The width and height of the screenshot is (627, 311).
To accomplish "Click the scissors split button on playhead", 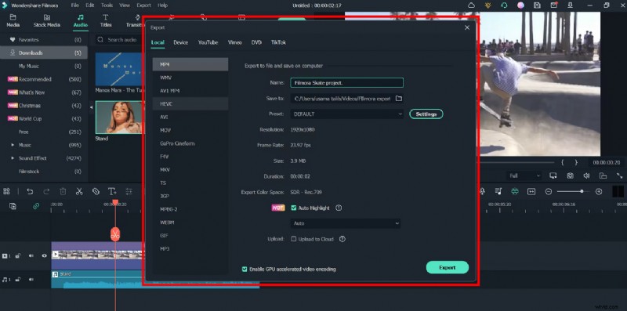I will coord(115,234).
